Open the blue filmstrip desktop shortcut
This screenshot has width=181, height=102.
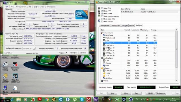point(5,88)
